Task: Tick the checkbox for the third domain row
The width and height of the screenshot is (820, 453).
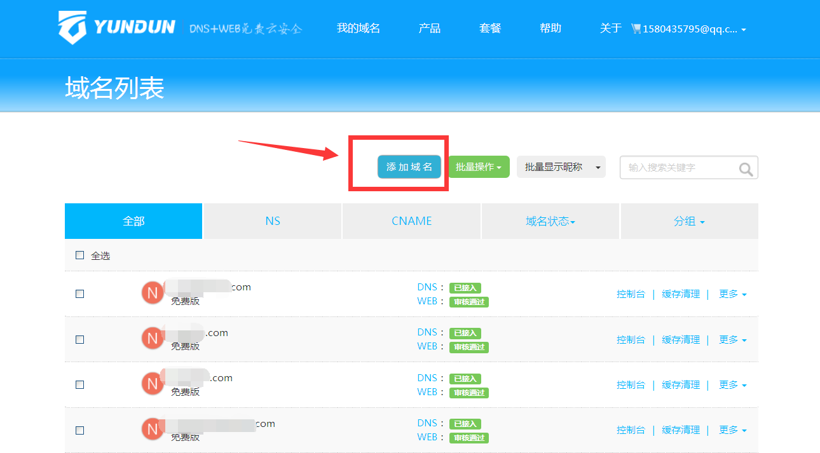Action: pyautogui.click(x=80, y=384)
